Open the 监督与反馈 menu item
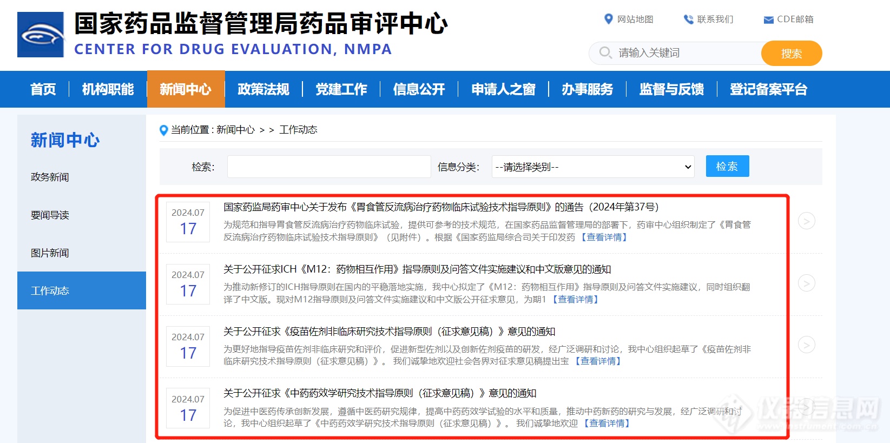Screen dimensions: 890x443 [672, 89]
